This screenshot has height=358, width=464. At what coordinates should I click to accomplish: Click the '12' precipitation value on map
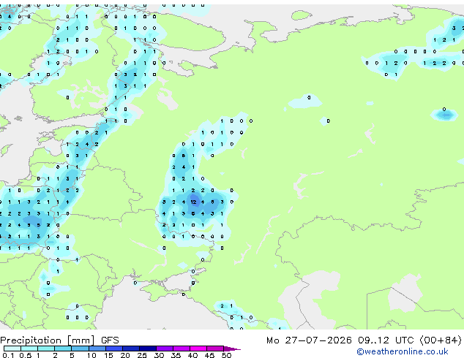[x=193, y=202]
